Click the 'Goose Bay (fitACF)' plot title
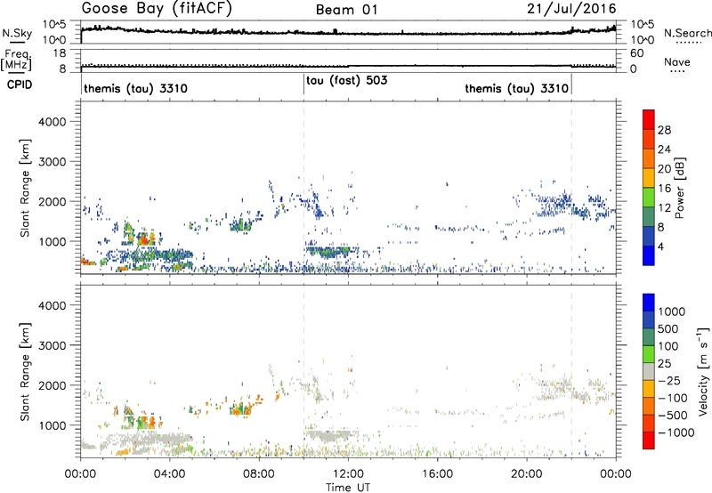 (157, 9)
